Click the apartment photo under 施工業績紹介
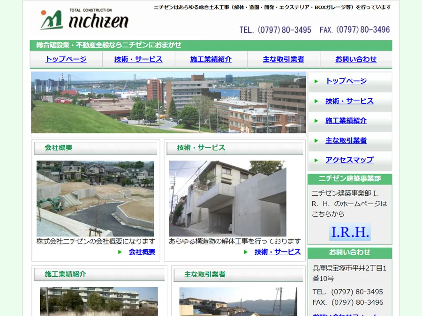This screenshot has width=422, height=316. pos(99,301)
